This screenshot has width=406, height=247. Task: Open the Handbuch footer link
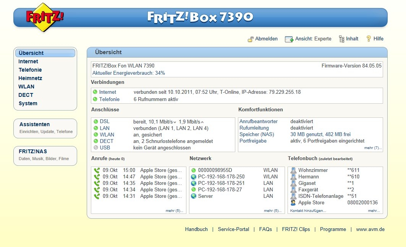(196, 229)
